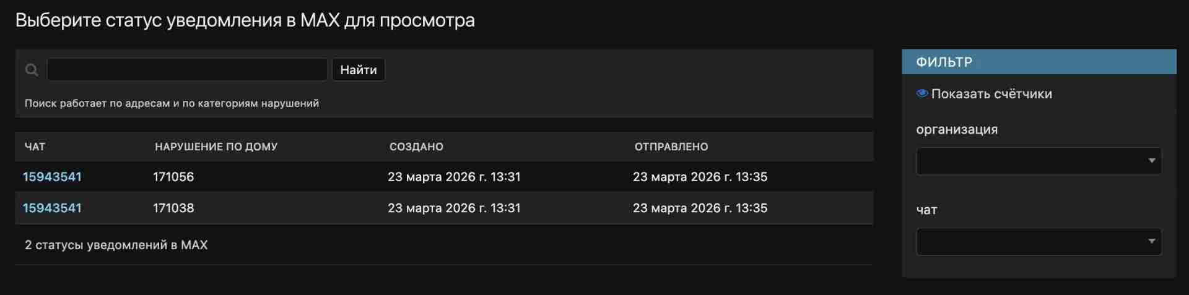The height and width of the screenshot is (295, 1189).
Task: Select the violation cell 171038
Action: 173,208
